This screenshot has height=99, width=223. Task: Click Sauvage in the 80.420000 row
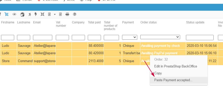(25, 53)
